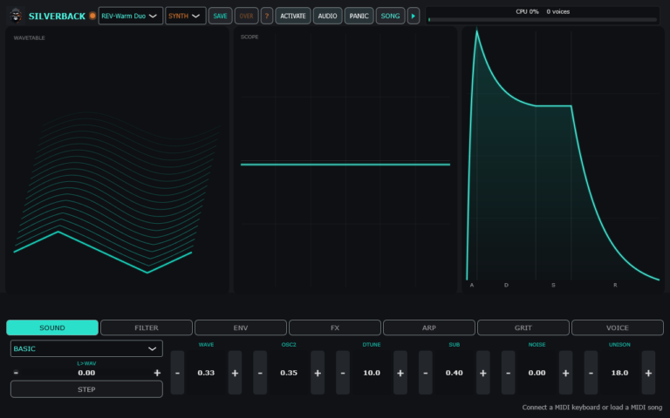Hit the PANIC button

[x=359, y=16]
